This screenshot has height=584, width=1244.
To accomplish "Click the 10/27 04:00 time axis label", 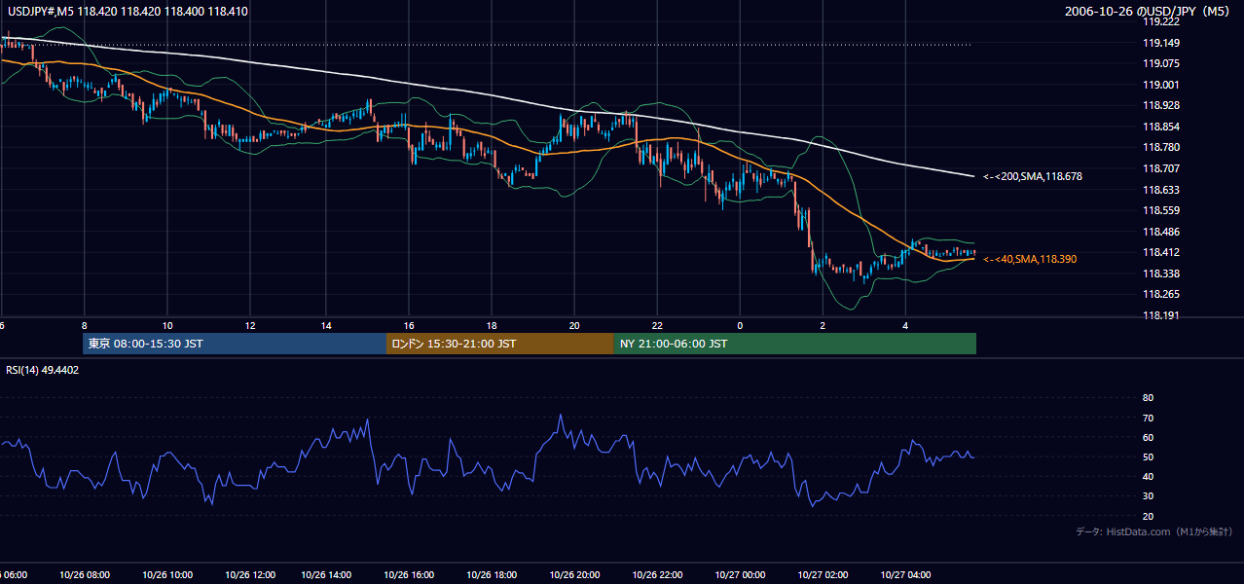I will tap(905, 575).
